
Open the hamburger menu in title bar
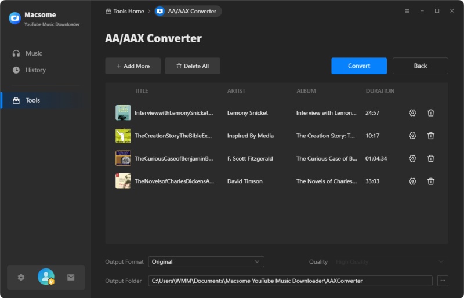tap(407, 11)
